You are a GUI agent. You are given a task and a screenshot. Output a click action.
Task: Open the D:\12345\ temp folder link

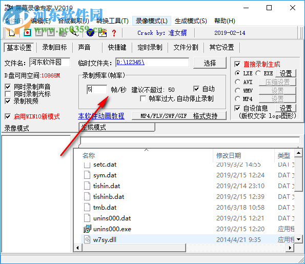tap(130, 62)
